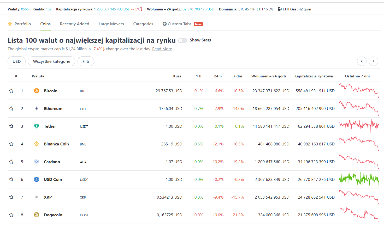Screen dimensions: 384x227
Task: Open the USD currency selector
Action: coord(17,61)
